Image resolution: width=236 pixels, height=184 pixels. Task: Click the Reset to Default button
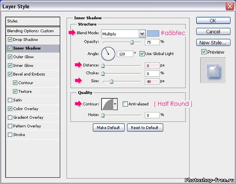pos(145,127)
